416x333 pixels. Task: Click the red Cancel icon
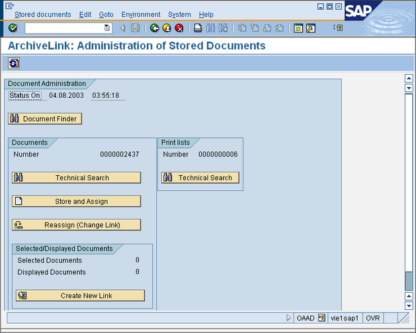(179, 28)
